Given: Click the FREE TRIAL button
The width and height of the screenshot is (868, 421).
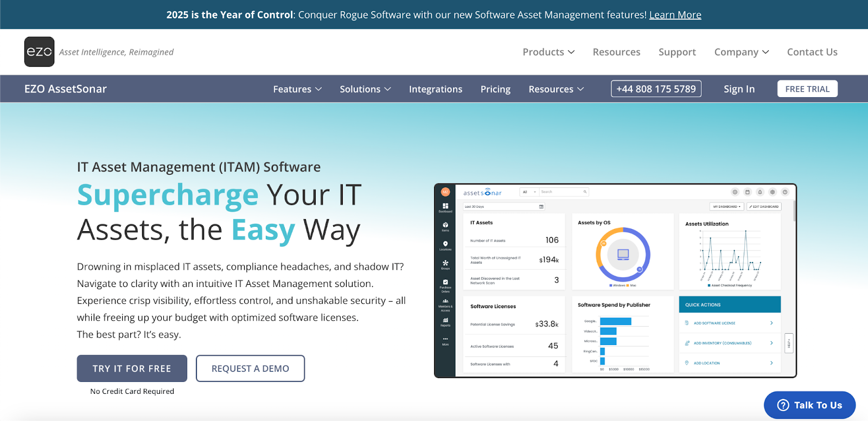Looking at the screenshot, I should [x=807, y=89].
